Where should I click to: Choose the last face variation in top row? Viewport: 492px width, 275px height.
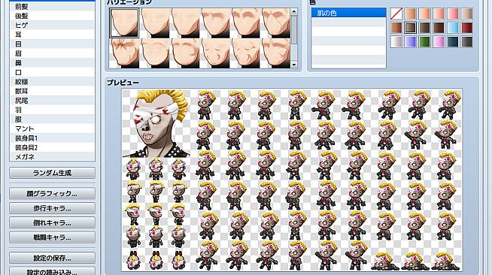[276, 23]
